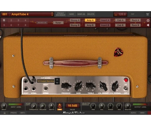Open the Cab B module
The width and height of the screenshot is (151, 126).
[120, 25]
